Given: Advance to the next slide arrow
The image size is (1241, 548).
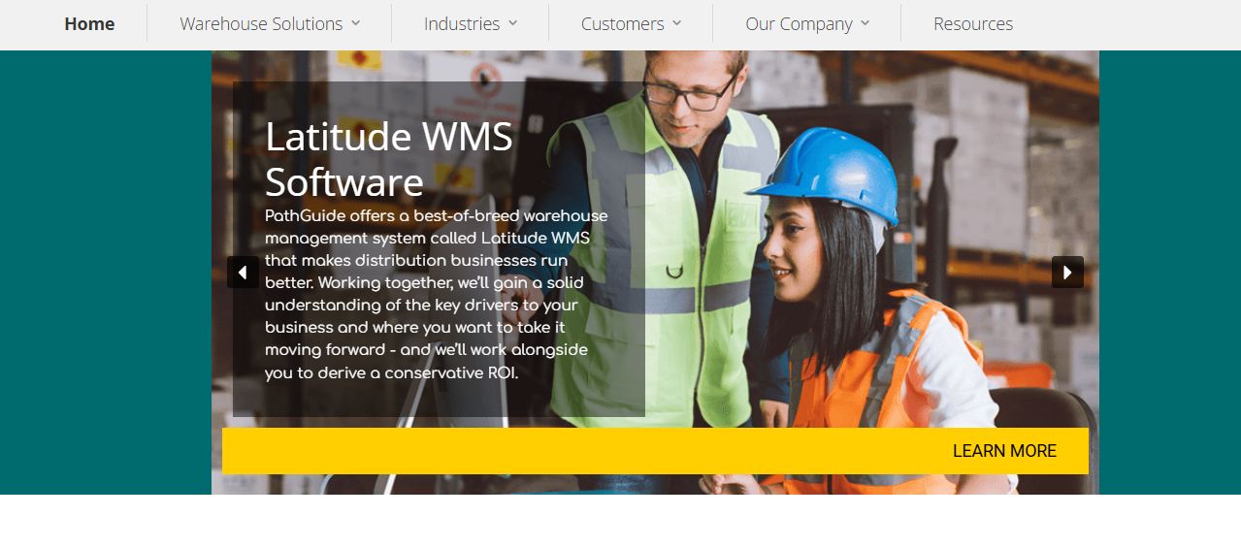Looking at the screenshot, I should (x=1067, y=273).
